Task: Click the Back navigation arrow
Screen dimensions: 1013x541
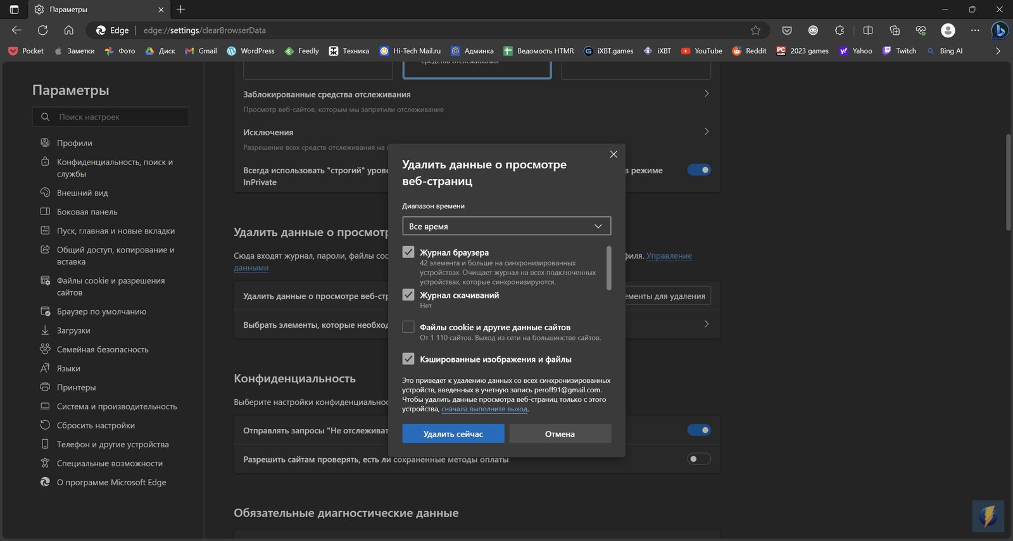Action: (x=16, y=30)
